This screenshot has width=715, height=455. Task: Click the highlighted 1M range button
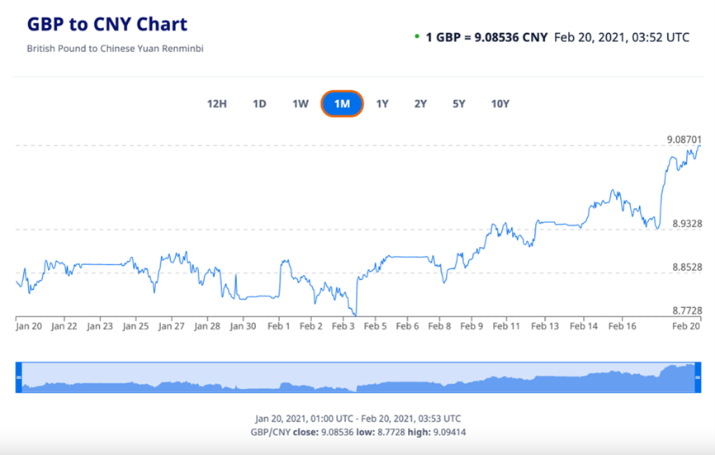342,104
